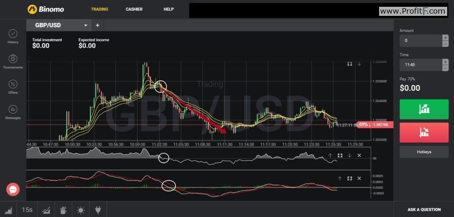Screen dimensions: 454x217
Task: Decrease Amount with minus stepper
Action: (x=445, y=44)
